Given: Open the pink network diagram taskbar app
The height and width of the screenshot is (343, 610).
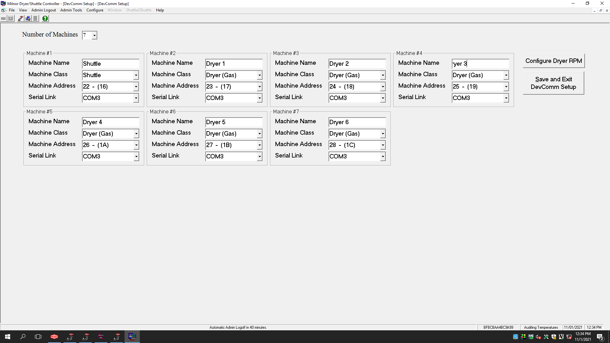Looking at the screenshot, I should pyautogui.click(x=101, y=337).
